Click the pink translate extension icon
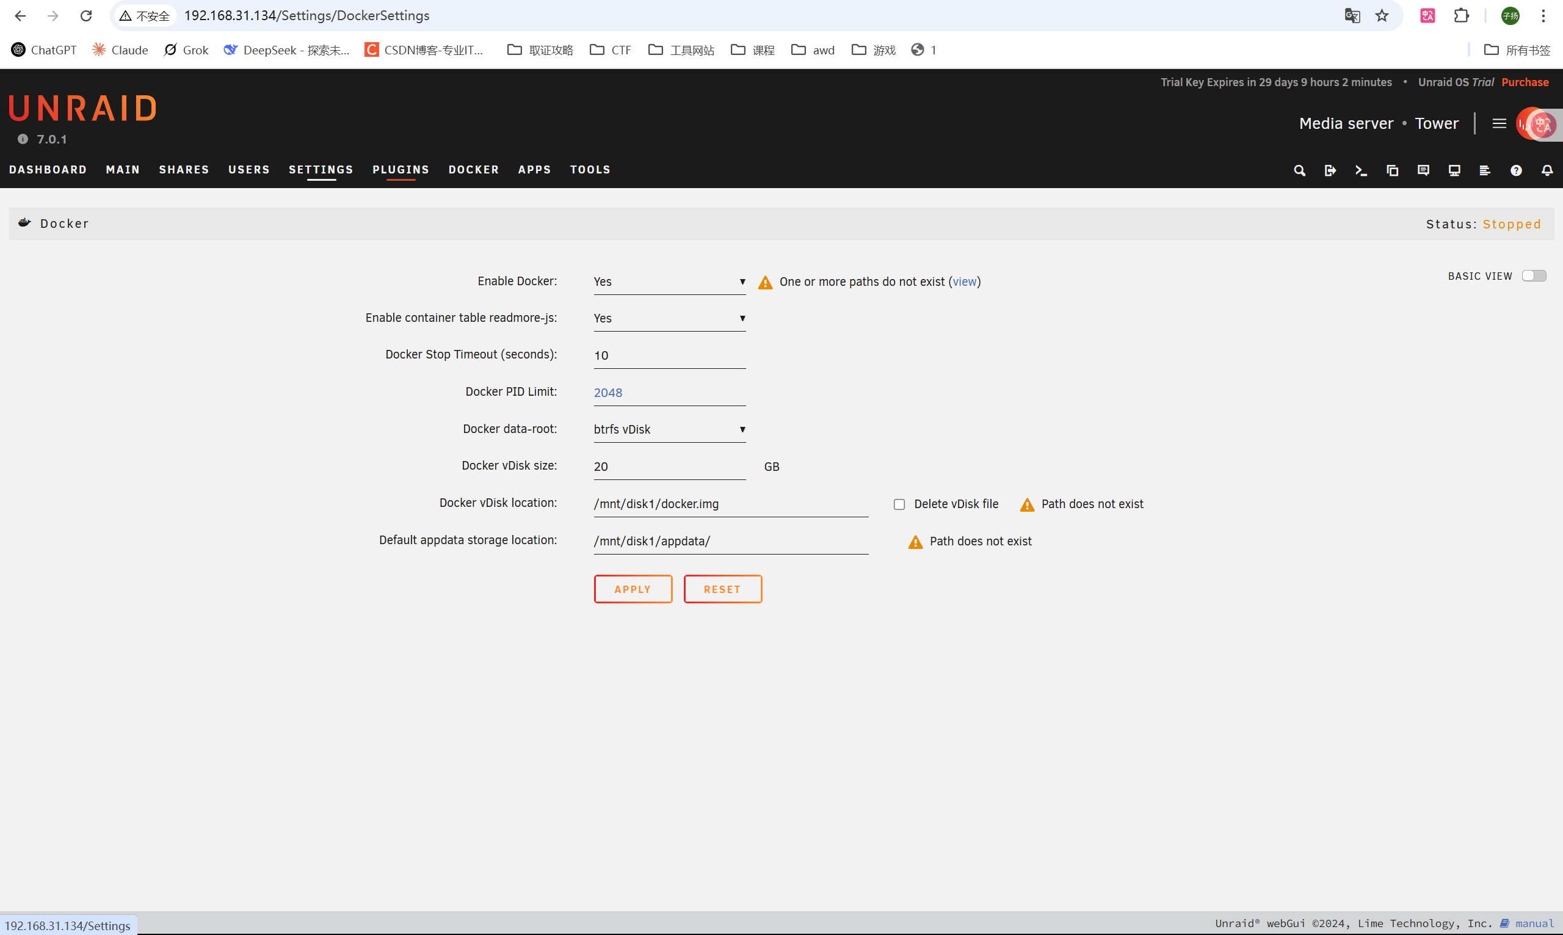 pos(1427,16)
